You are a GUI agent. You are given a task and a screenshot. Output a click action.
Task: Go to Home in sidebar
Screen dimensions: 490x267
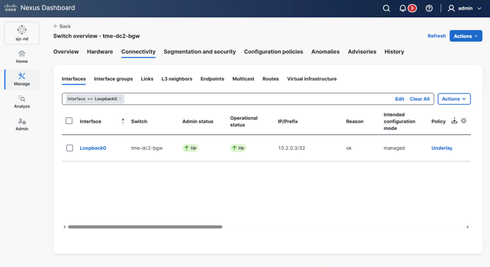[22, 57]
